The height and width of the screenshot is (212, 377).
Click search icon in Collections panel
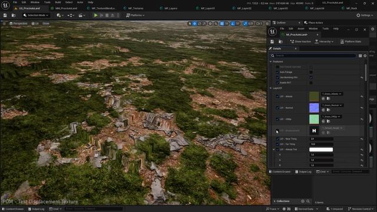[308, 201]
